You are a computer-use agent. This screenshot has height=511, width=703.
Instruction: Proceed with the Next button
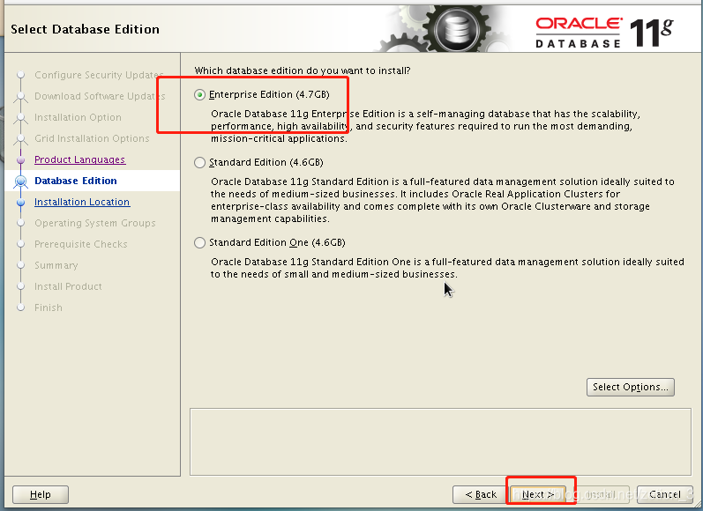(x=538, y=494)
